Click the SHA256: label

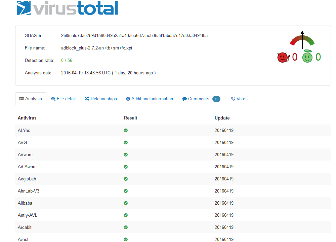[33, 36]
